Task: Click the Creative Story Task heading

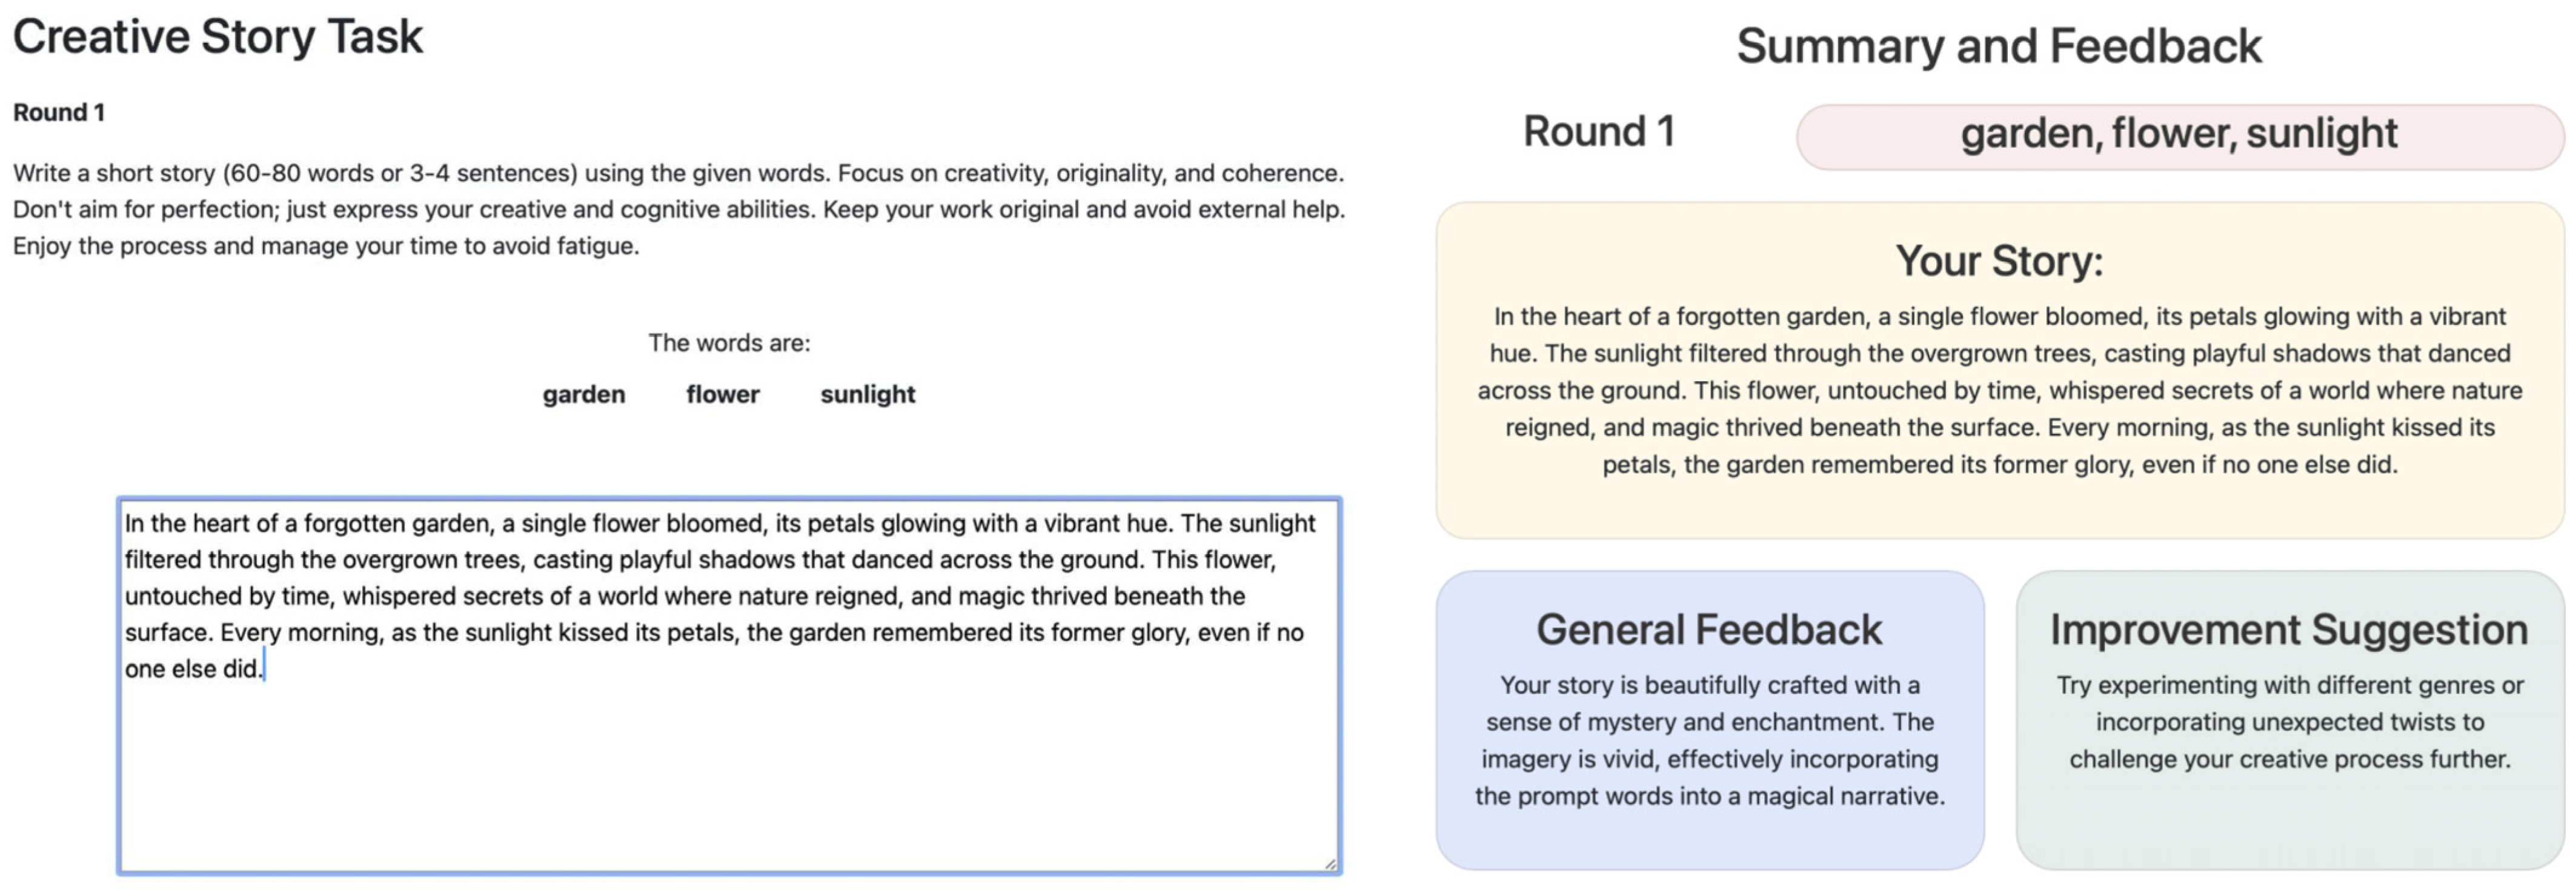Action: 218,38
